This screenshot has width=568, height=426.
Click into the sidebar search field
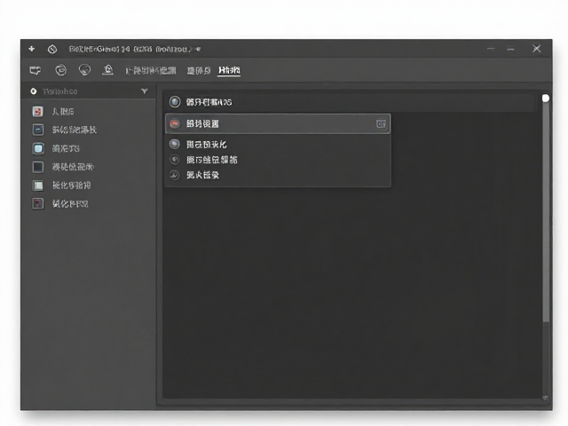click(90, 91)
